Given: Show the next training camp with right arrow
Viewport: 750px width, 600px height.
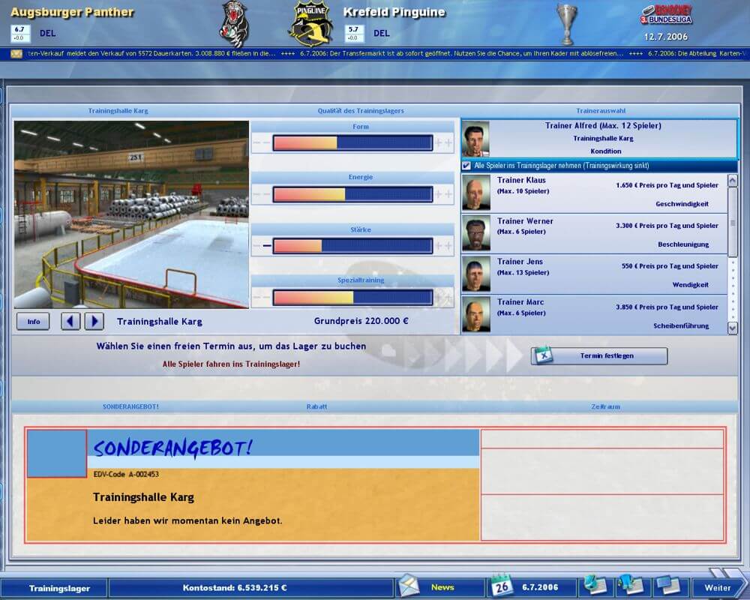Looking at the screenshot, I should (x=94, y=321).
